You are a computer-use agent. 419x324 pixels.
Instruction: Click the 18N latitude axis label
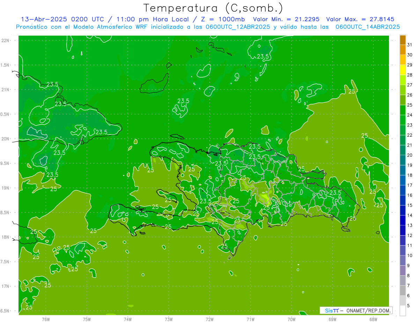click(5, 237)
